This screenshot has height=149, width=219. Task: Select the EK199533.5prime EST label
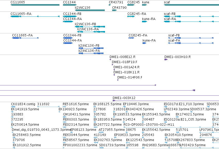click(x=127, y=114)
